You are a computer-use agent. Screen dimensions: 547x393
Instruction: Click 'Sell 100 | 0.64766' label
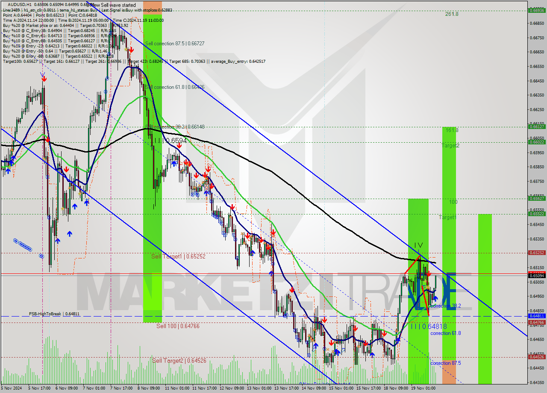(x=178, y=326)
